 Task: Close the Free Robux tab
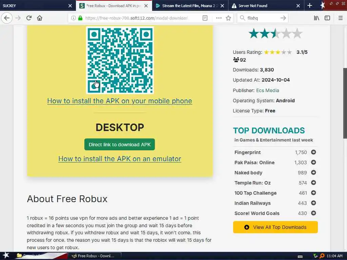pos(146,6)
